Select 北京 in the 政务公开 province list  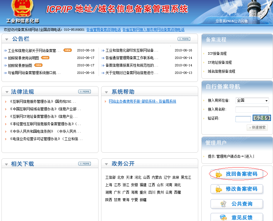point(121,178)
